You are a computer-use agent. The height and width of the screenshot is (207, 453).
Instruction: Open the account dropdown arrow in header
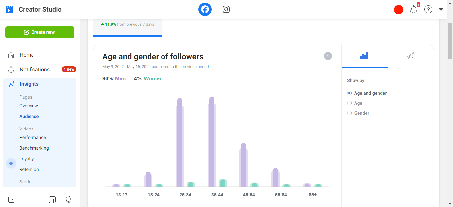[x=441, y=9]
